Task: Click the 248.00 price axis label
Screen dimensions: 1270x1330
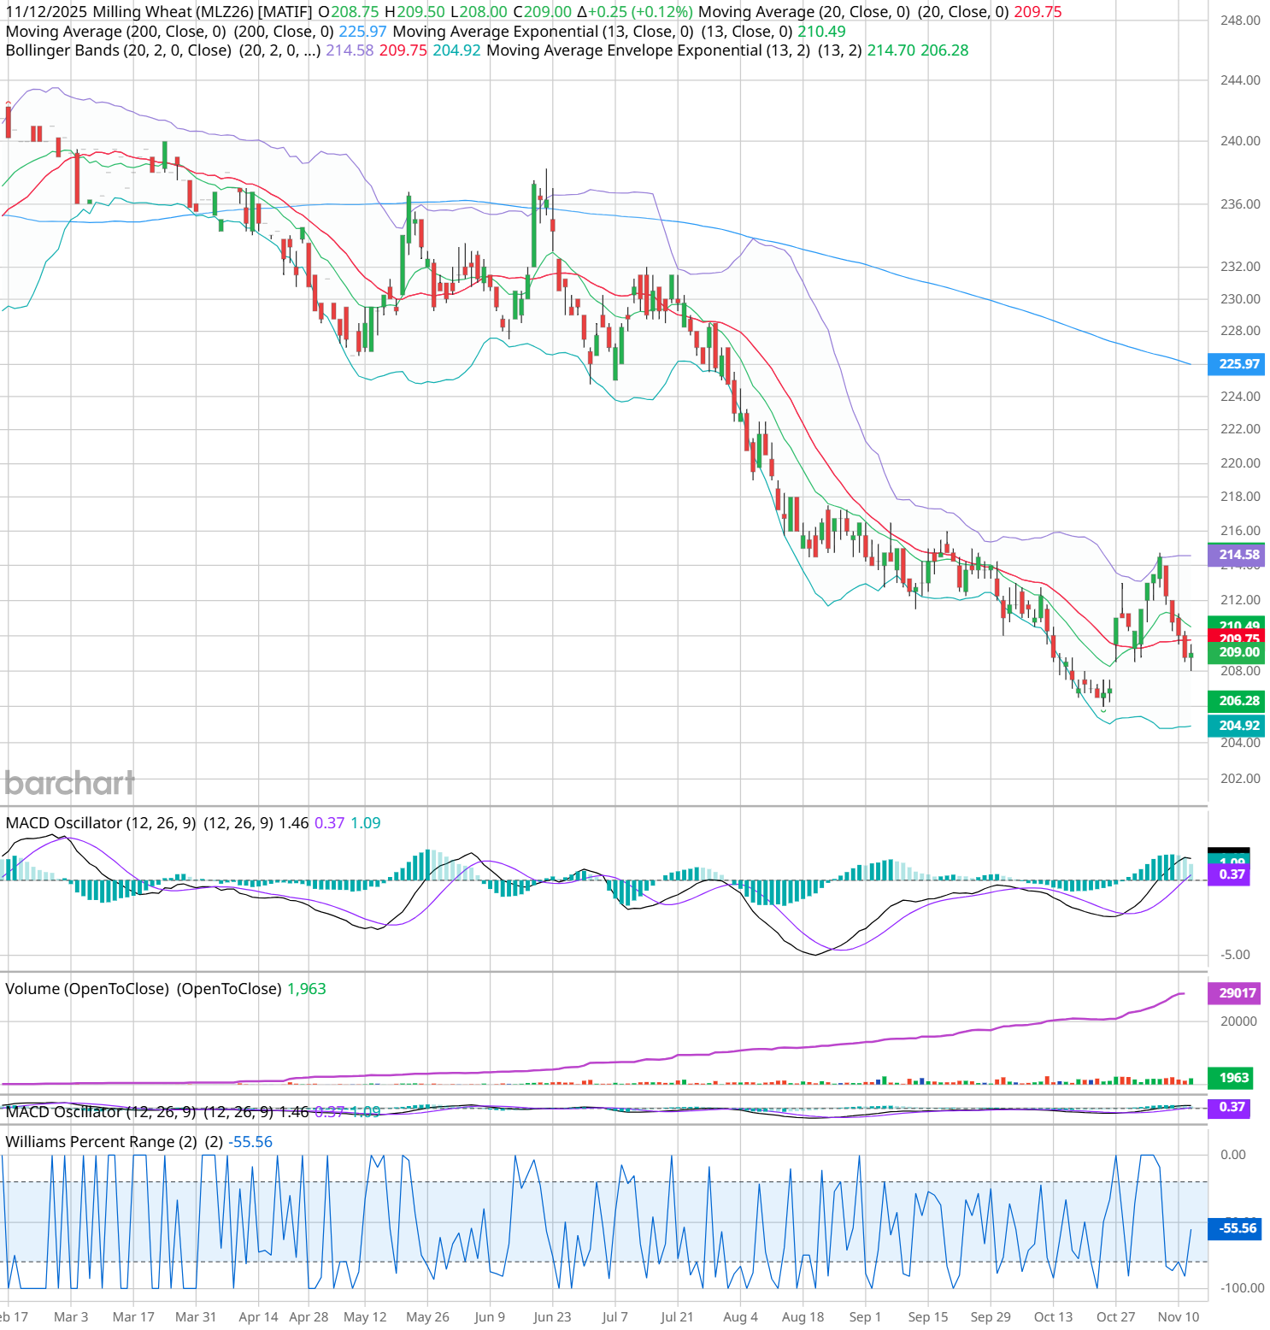Action: (1239, 21)
